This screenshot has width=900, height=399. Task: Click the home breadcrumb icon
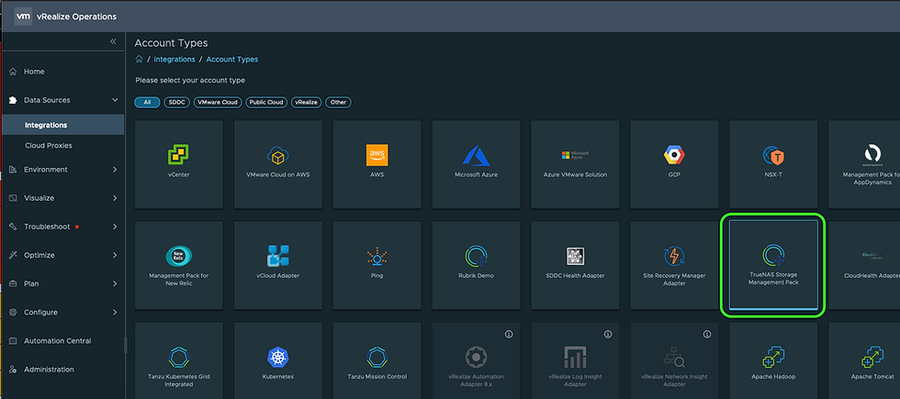click(139, 59)
